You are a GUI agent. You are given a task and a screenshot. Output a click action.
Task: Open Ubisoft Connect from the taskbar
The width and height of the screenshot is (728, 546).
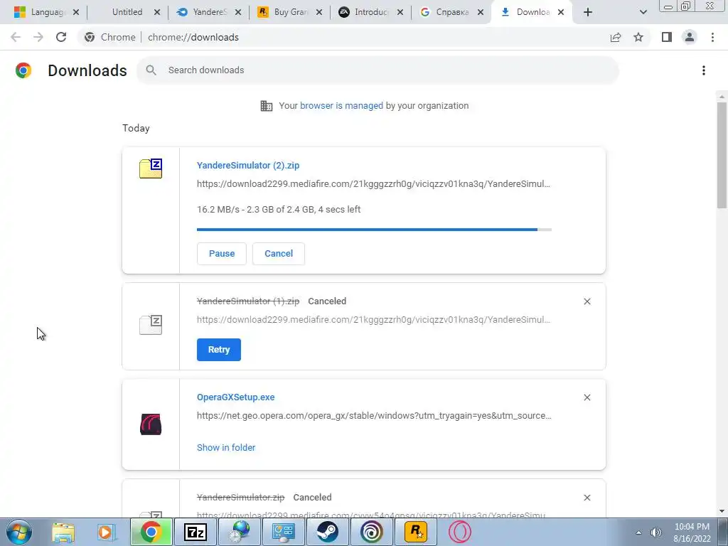(x=371, y=532)
